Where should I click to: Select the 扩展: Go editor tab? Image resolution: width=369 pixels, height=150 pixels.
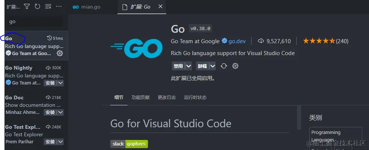(x=142, y=7)
